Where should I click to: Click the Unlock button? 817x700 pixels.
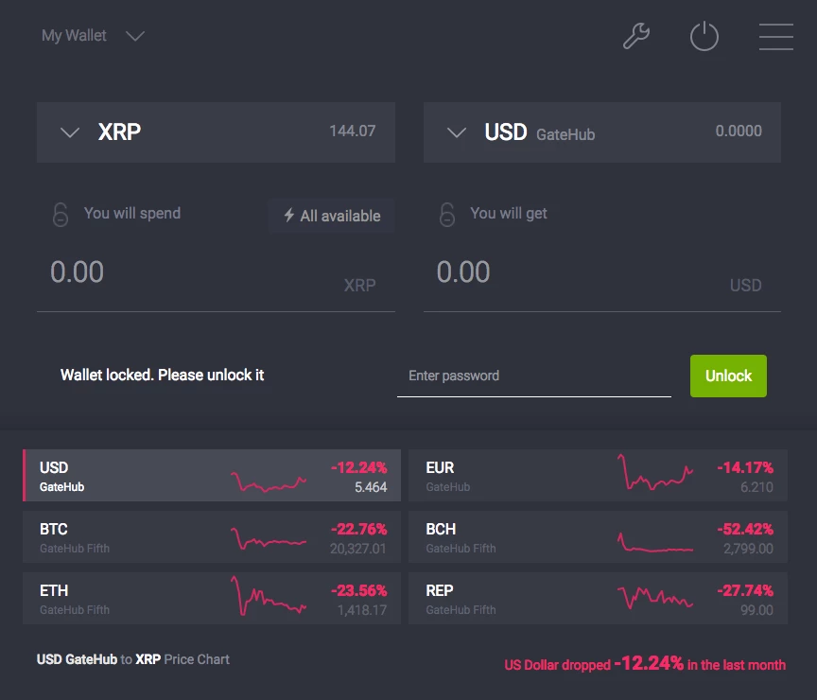tap(728, 376)
